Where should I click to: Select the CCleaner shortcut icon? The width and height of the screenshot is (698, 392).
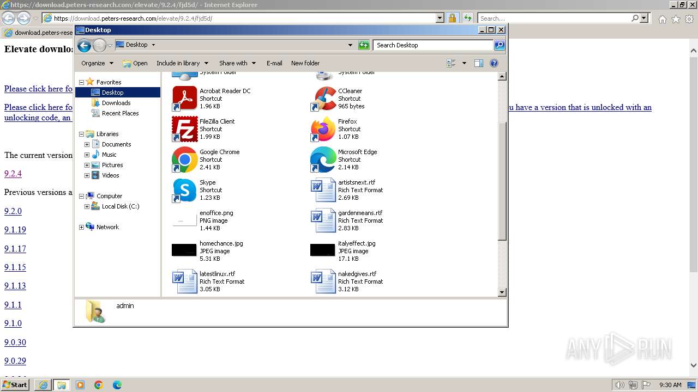[323, 99]
